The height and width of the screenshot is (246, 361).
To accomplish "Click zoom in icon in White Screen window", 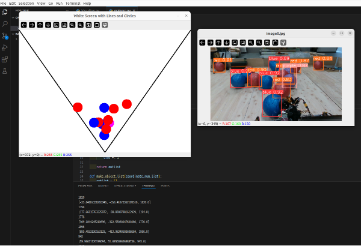I will click(x=72, y=25).
